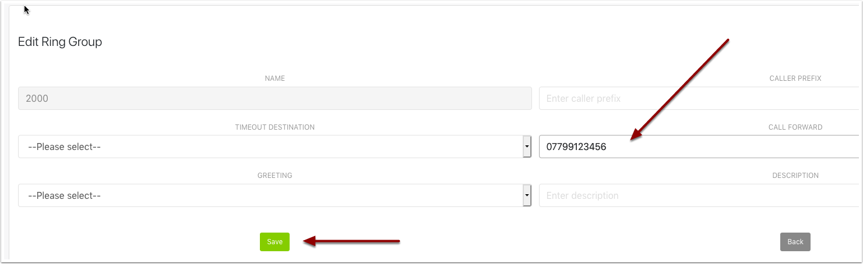The image size is (863, 264).
Task: Click the NAME field label
Action: [x=274, y=79]
